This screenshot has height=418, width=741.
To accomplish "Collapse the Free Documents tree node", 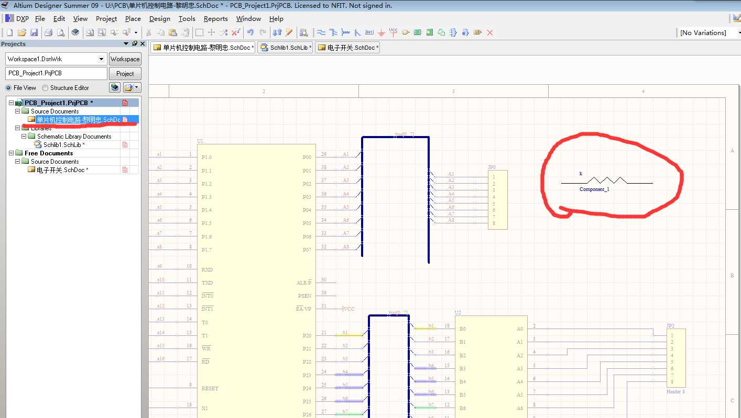I will click(x=11, y=153).
